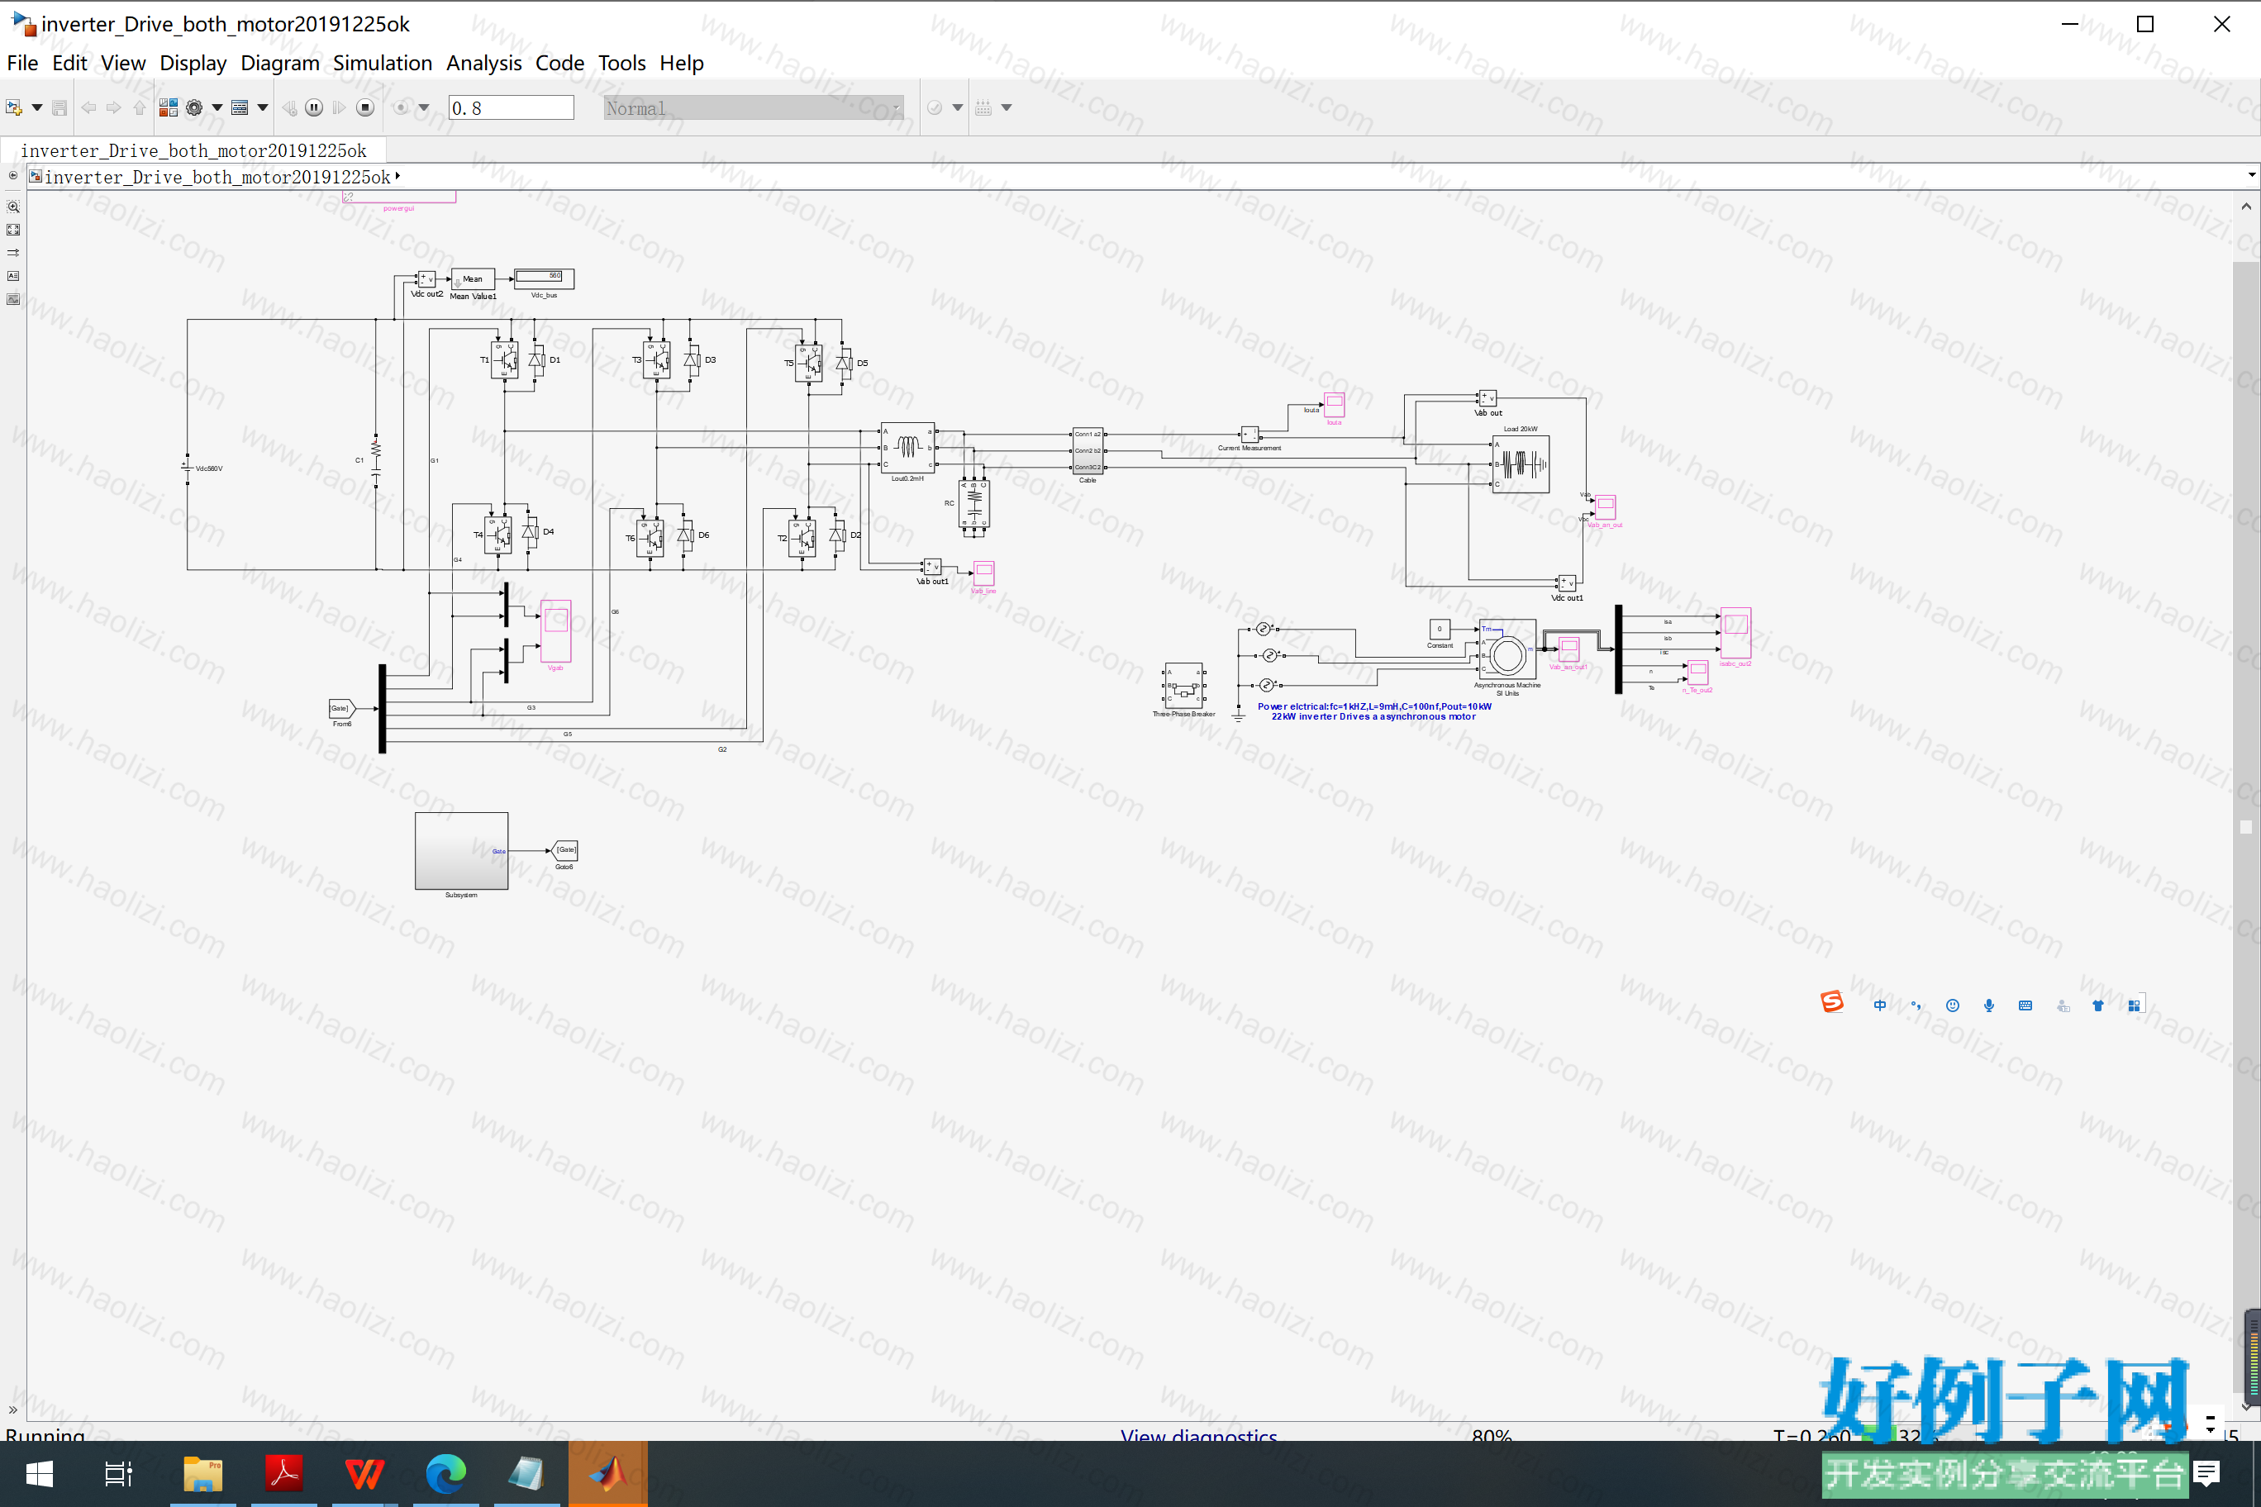This screenshot has height=1507, width=2261.
Task: Click the View diagnostics link
Action: click(x=1199, y=1435)
